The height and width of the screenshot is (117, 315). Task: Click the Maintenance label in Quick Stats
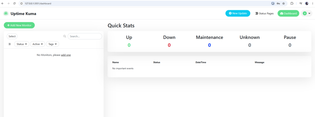pos(209,37)
